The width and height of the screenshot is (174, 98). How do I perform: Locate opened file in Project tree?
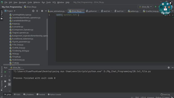pos(33,11)
